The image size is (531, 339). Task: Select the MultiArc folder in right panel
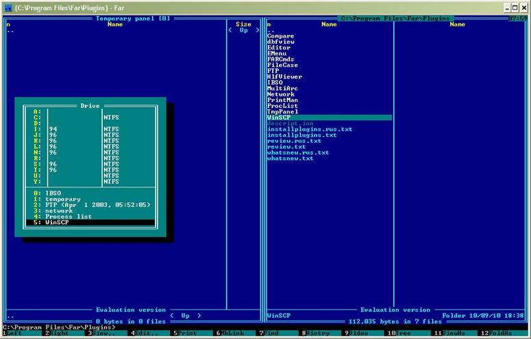[x=282, y=88]
